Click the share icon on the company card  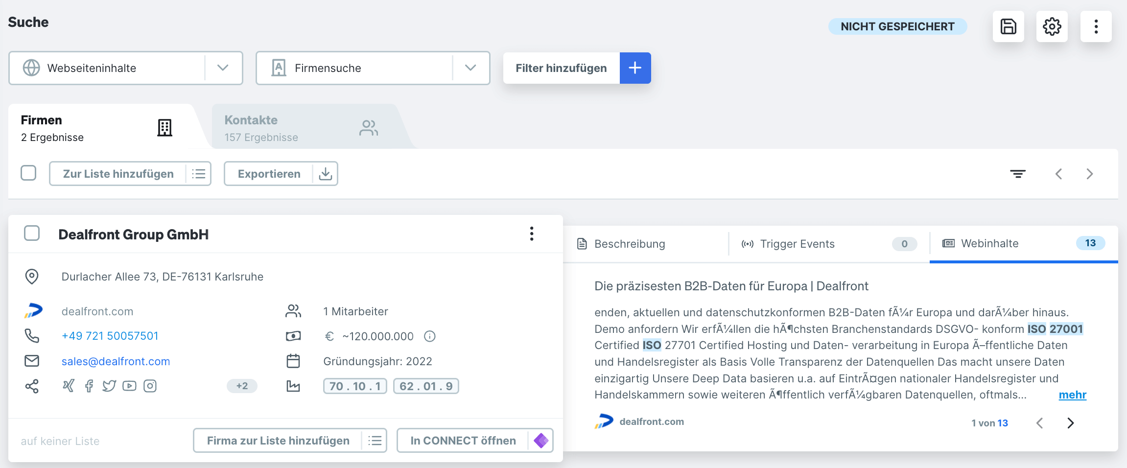(32, 386)
